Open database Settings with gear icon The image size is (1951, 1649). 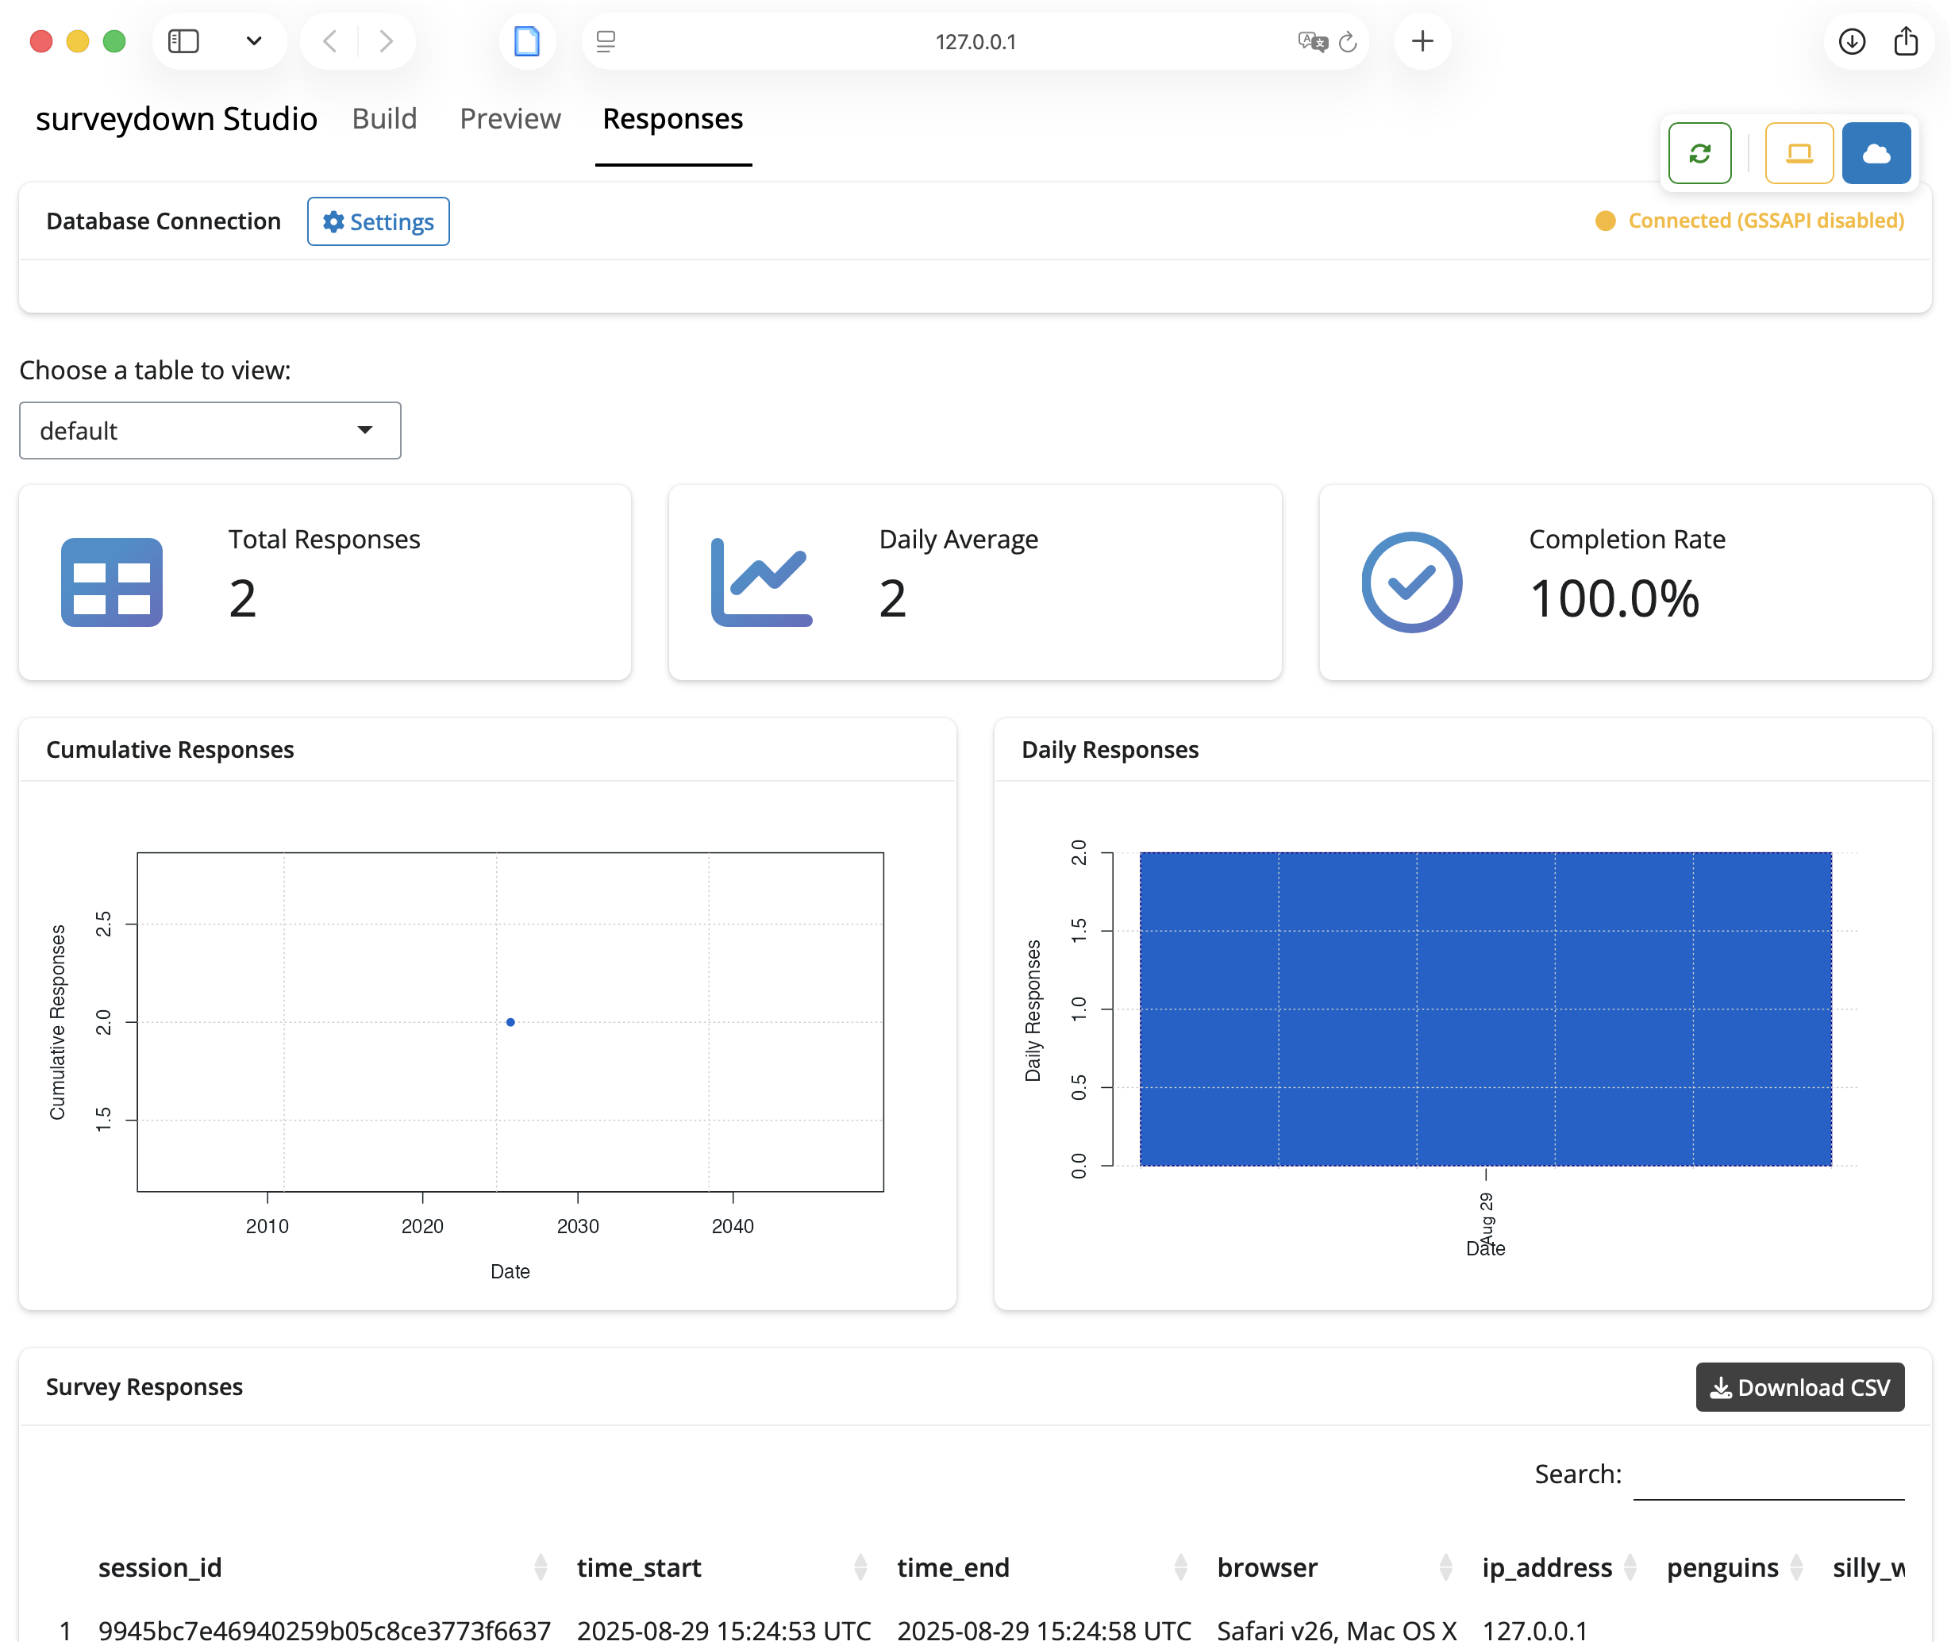[x=378, y=221]
